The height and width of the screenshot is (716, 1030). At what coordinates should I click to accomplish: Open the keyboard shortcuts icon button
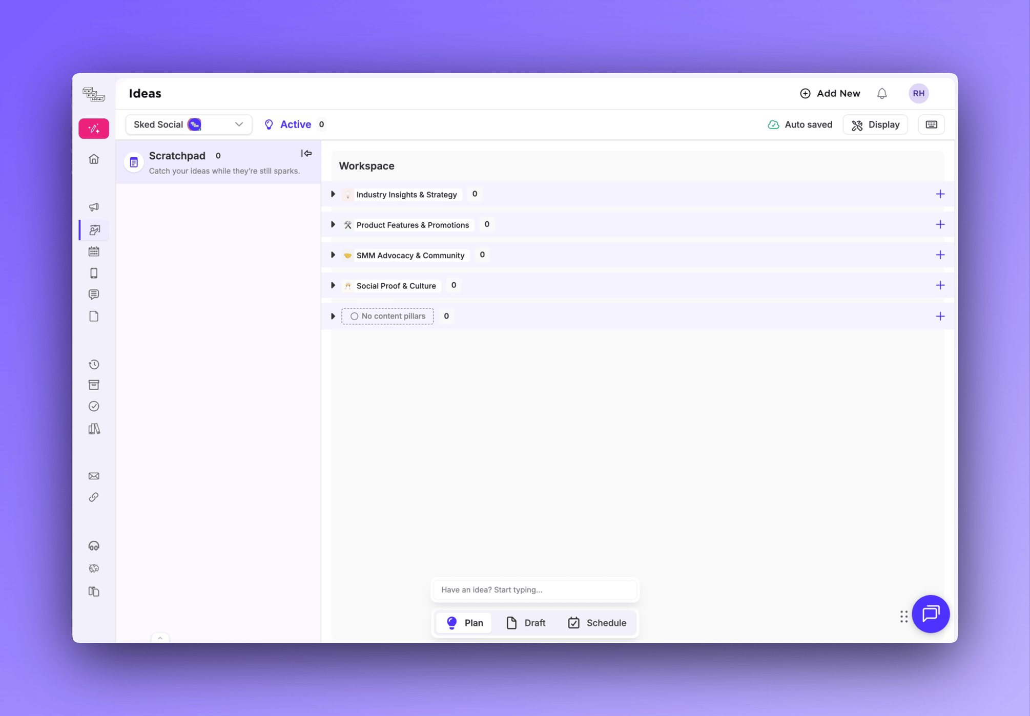931,124
